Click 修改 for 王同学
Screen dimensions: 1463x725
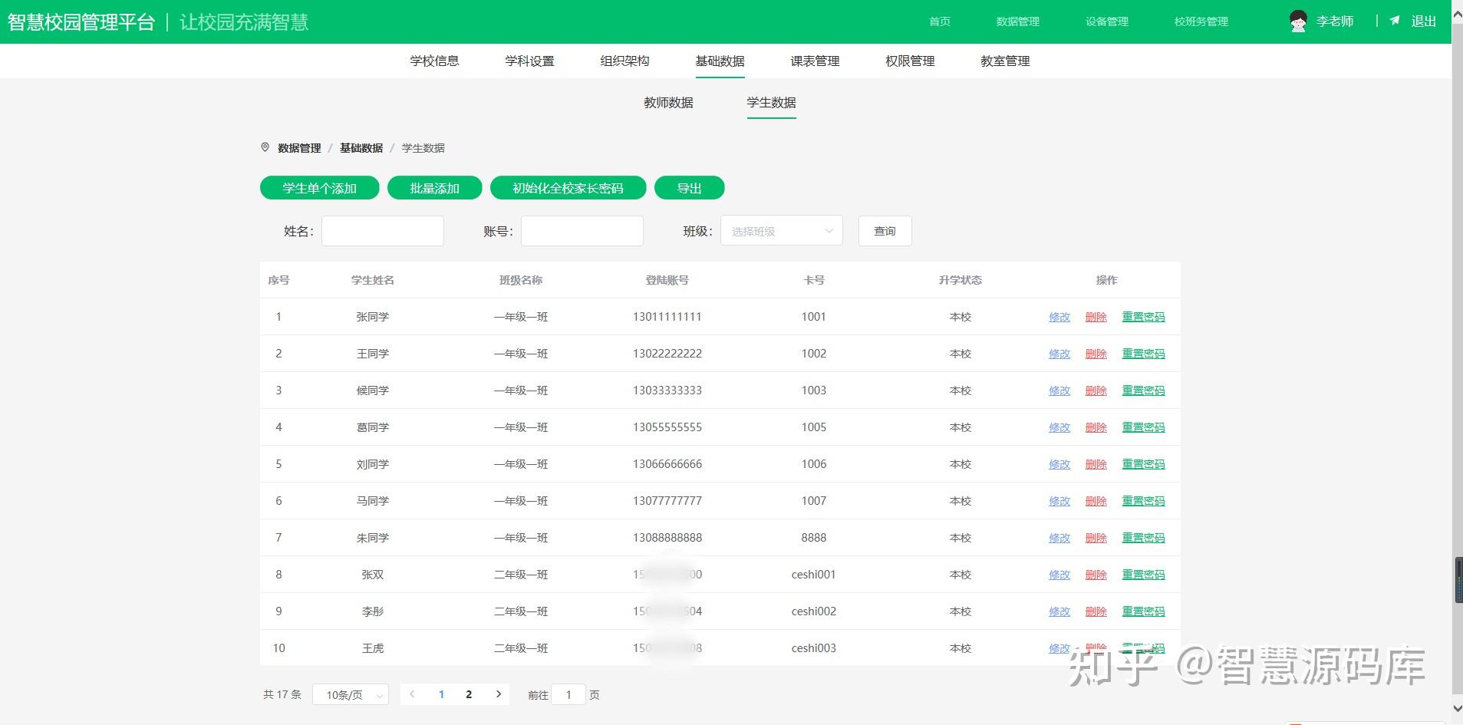click(x=1059, y=354)
